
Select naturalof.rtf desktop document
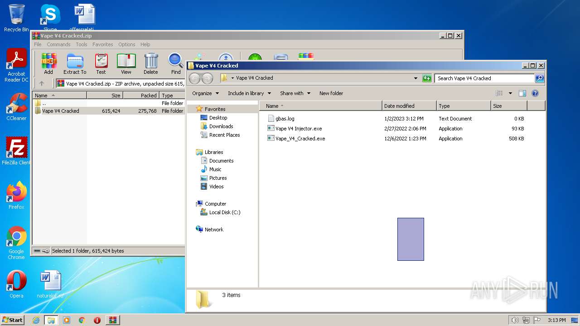50,284
